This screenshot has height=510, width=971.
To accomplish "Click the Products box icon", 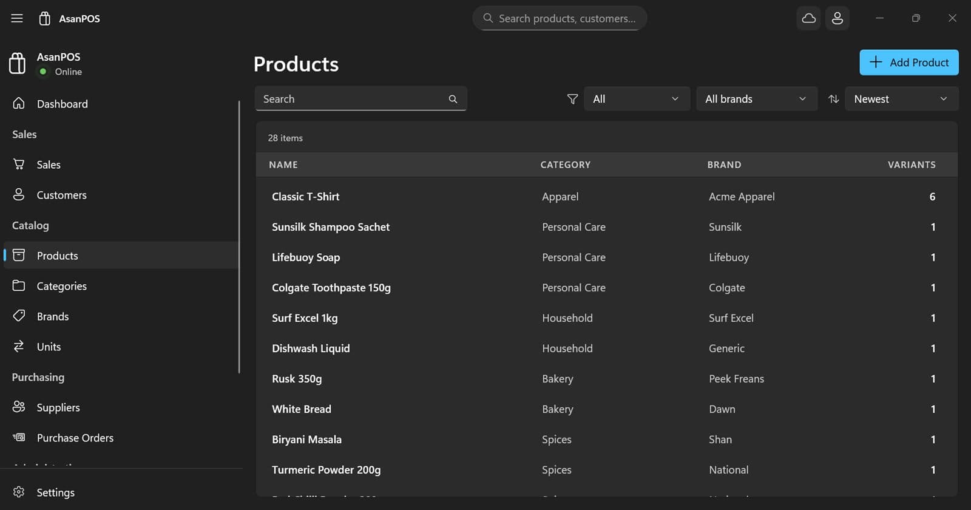I will pyautogui.click(x=19, y=255).
